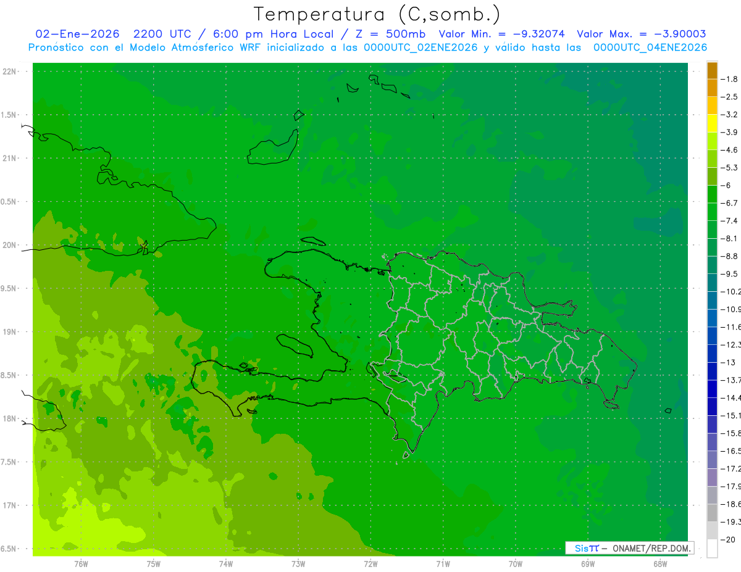Click the '-8.1' colorbar value
Viewport: 741px width, 572px height.
pyautogui.click(x=729, y=238)
